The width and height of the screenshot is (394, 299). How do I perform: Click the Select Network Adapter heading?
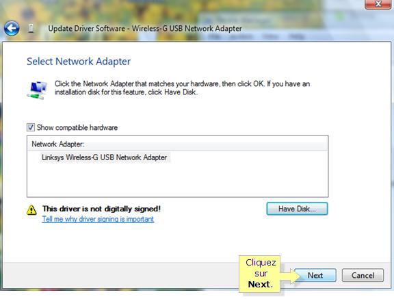[x=79, y=62]
